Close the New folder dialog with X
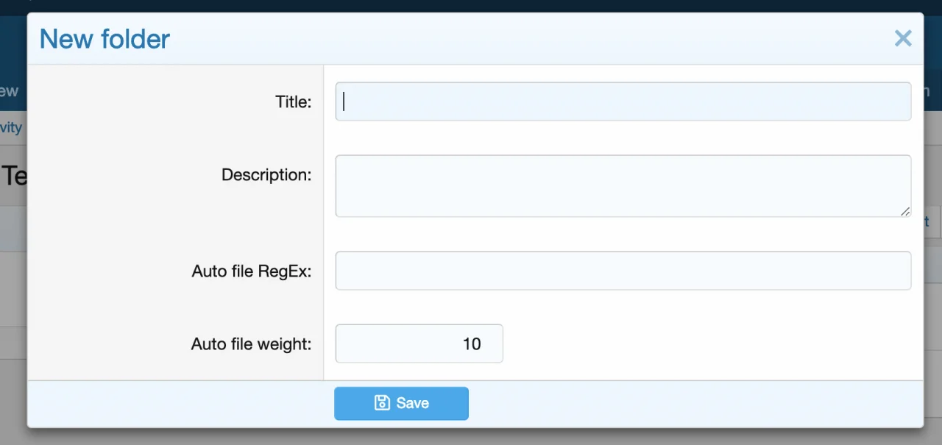Screen dimensions: 942x445 pos(903,38)
